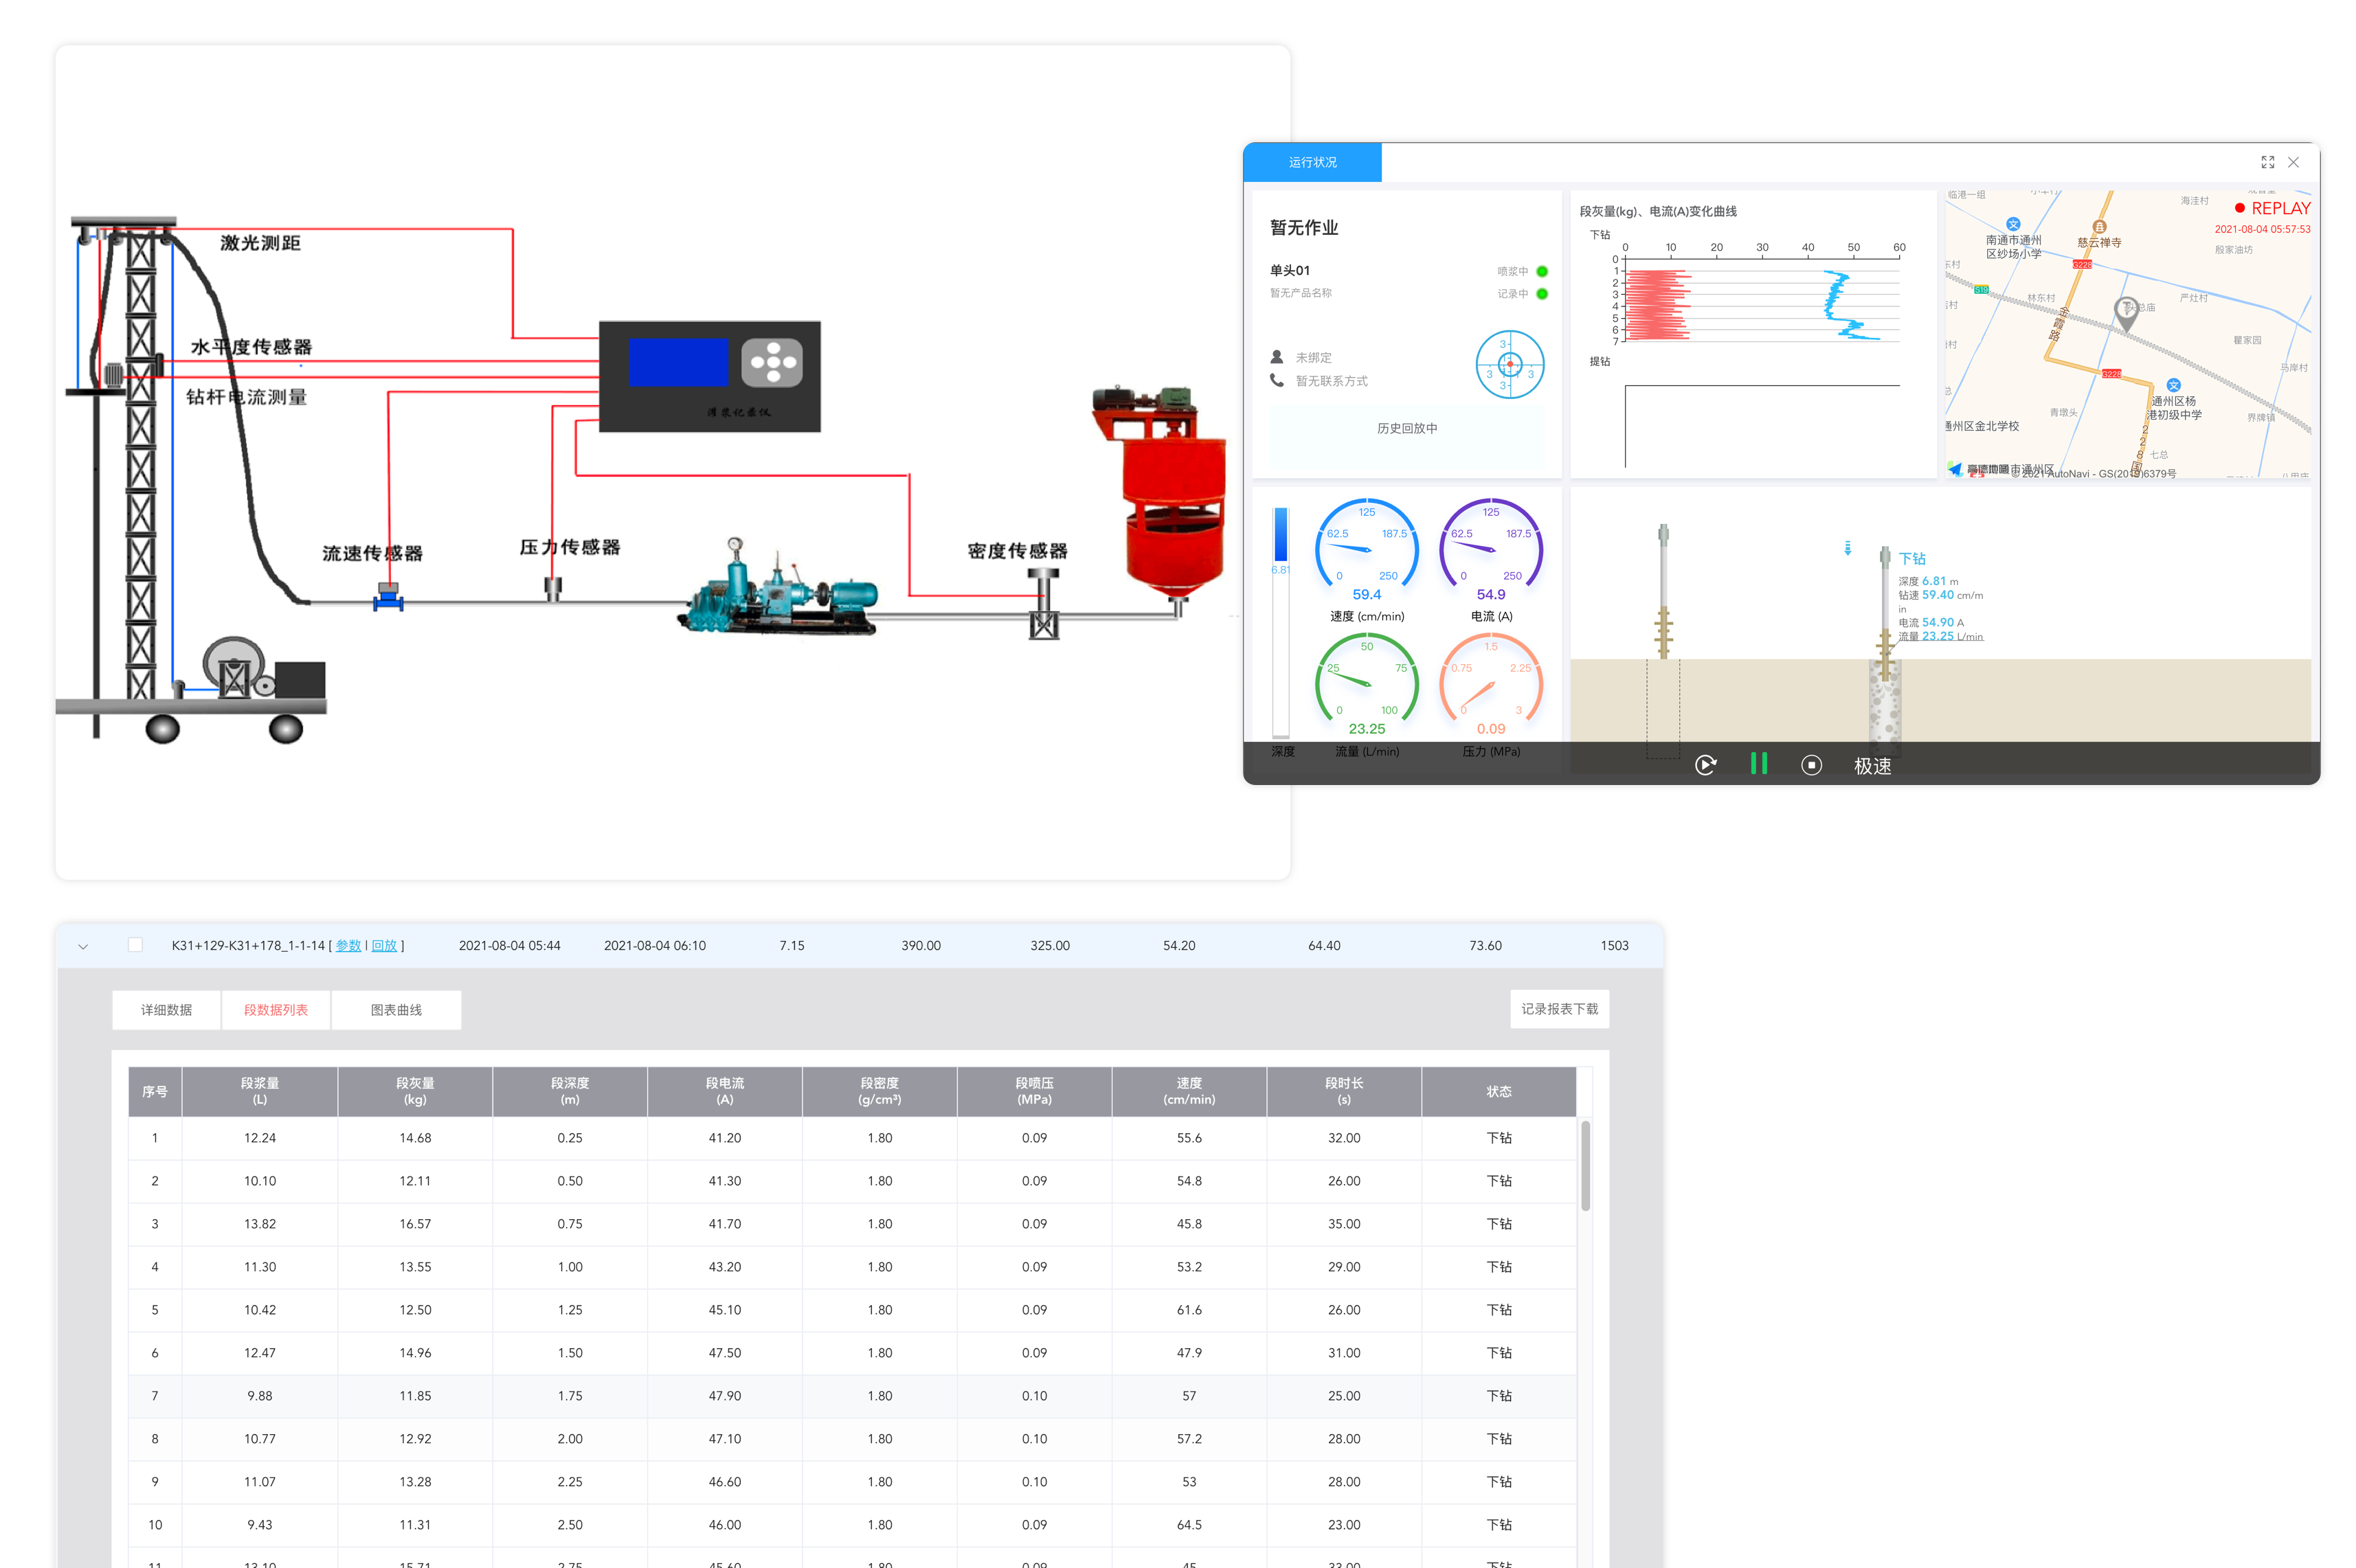
Task: Switch to the 详细数据 tab
Action: (166, 1010)
